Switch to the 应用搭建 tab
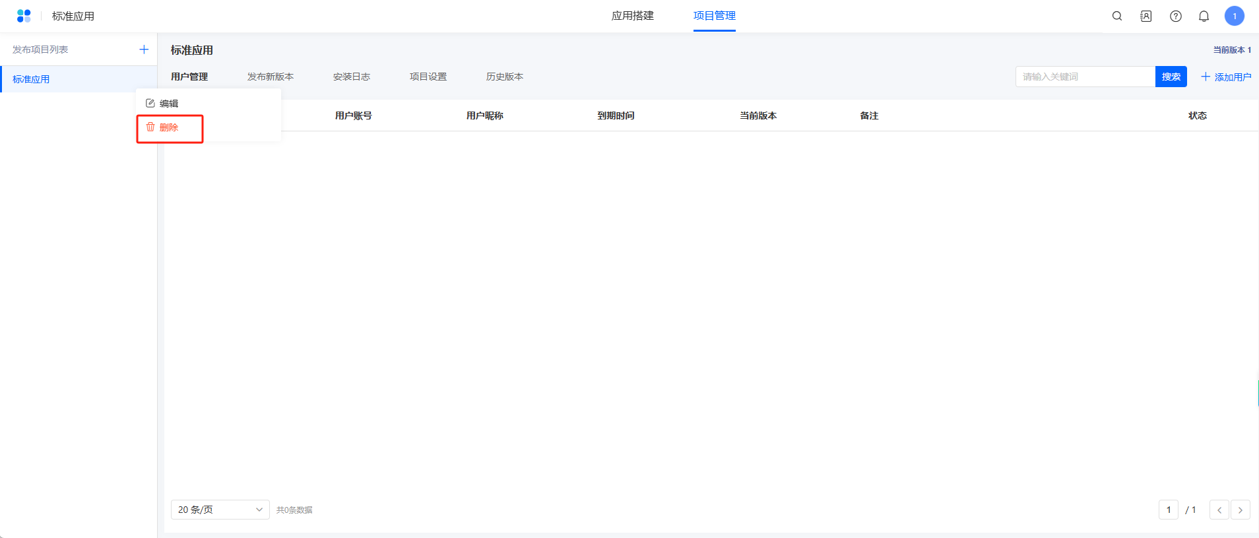Viewport: 1259px width, 538px height. [632, 16]
